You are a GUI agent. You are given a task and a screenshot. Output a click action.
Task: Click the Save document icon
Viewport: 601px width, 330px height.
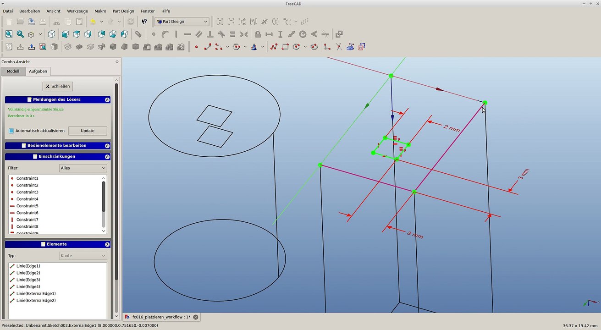coord(31,22)
